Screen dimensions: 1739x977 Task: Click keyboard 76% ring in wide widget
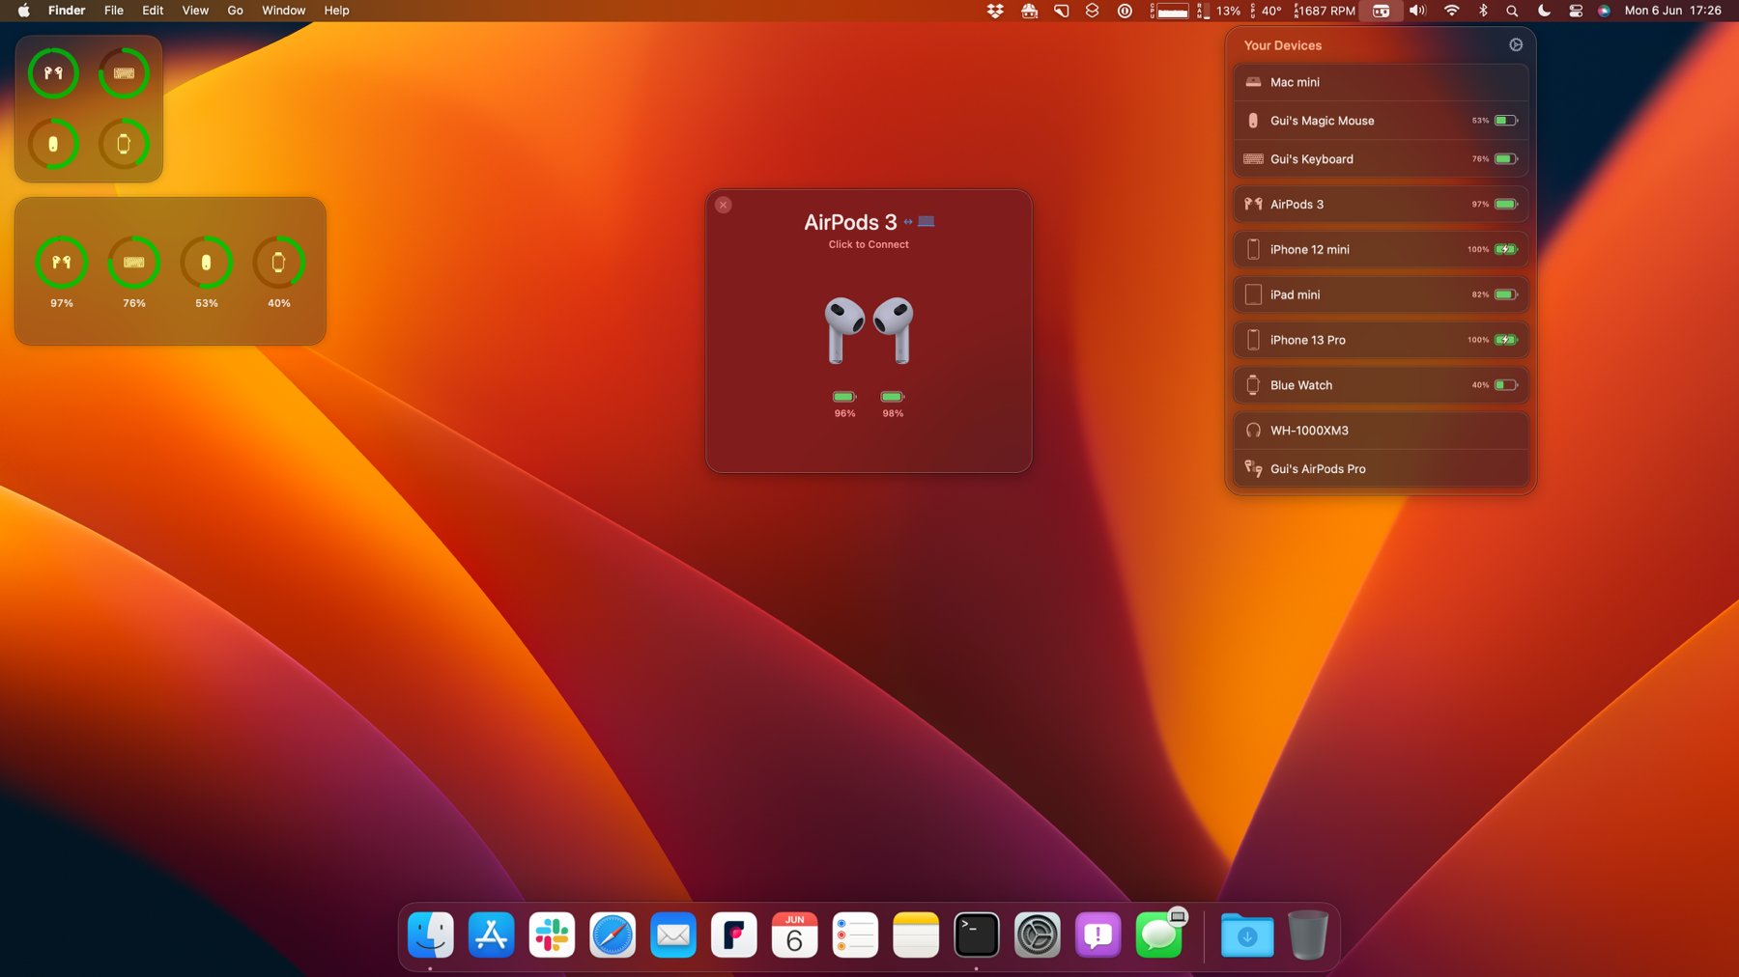[134, 262]
